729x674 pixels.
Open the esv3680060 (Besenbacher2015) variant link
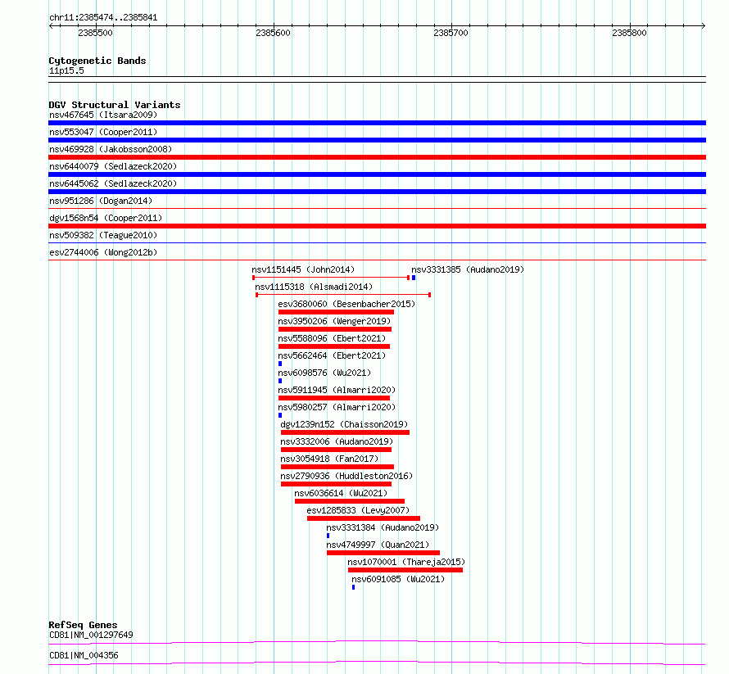coord(346,304)
